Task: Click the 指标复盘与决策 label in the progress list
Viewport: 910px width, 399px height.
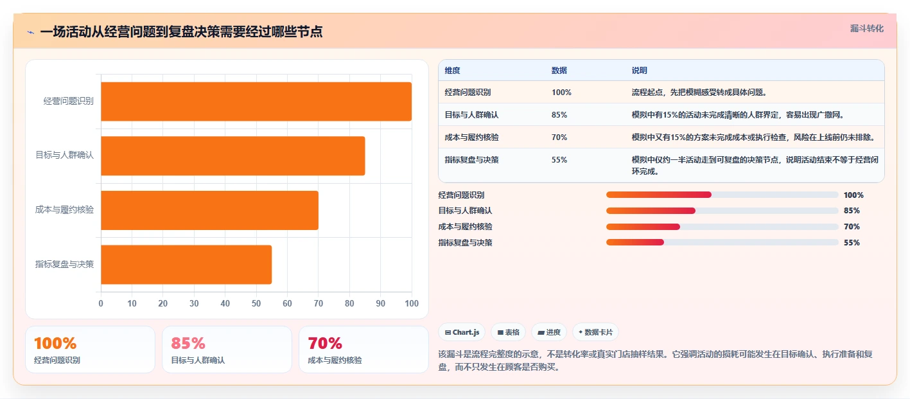Action: coord(465,242)
